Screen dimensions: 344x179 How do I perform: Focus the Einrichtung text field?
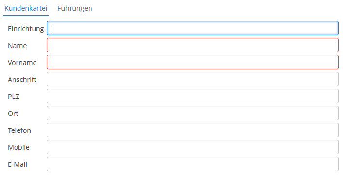tap(193, 28)
